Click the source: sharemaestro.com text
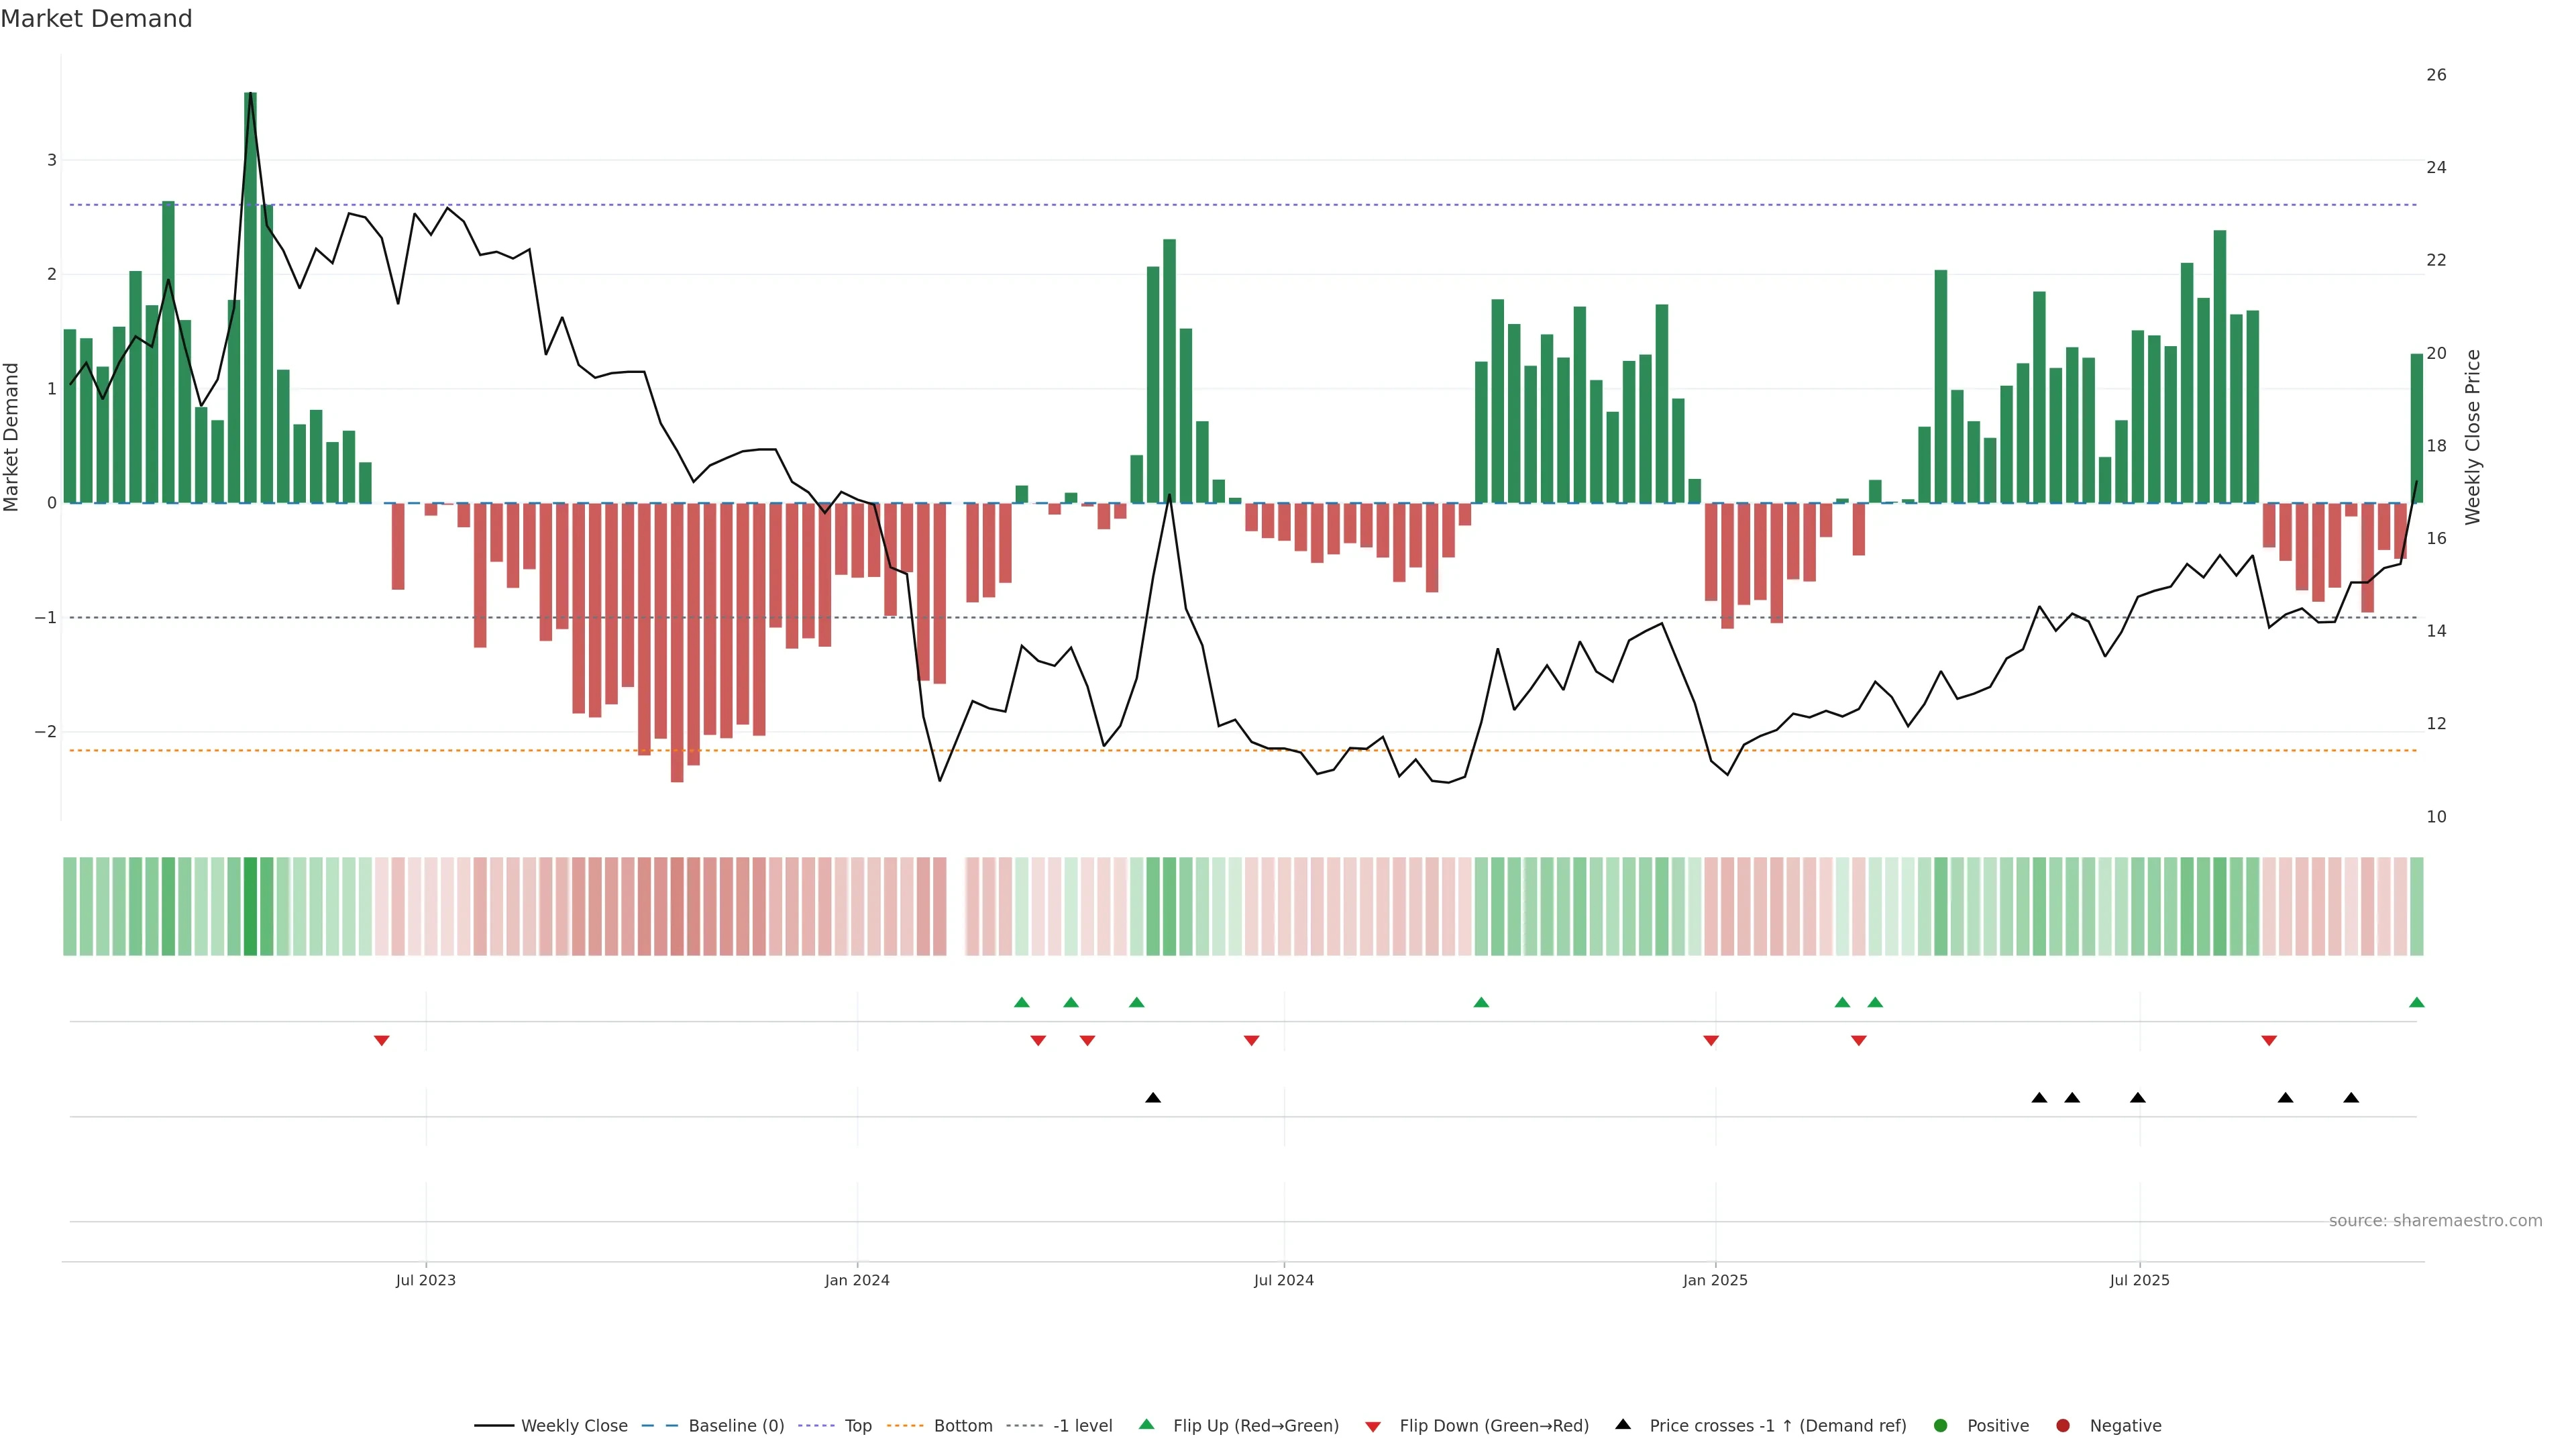Image resolution: width=2576 pixels, height=1449 pixels. tap(2435, 1221)
